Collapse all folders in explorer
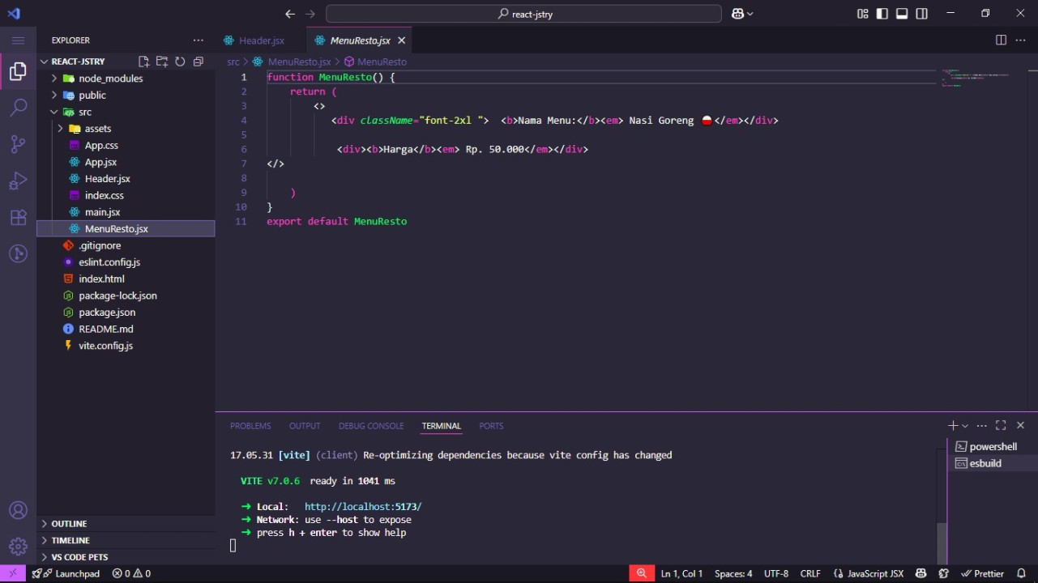The width and height of the screenshot is (1038, 583). 198,62
